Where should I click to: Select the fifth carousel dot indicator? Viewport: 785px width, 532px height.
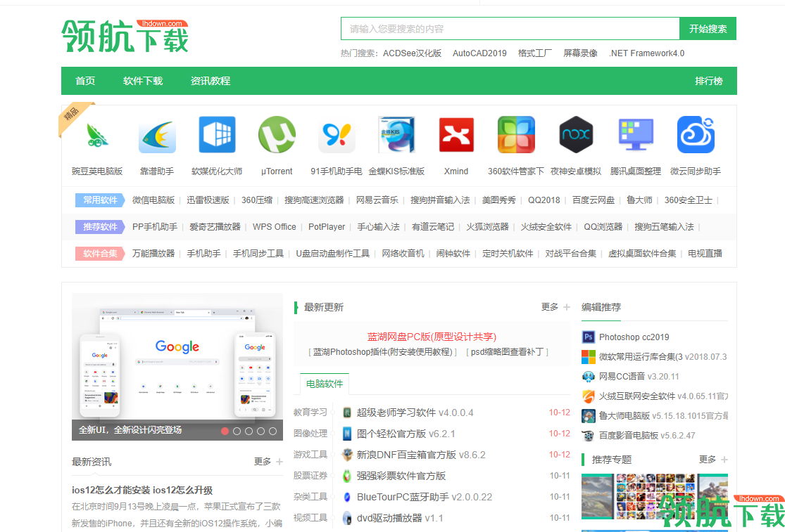pos(273,431)
